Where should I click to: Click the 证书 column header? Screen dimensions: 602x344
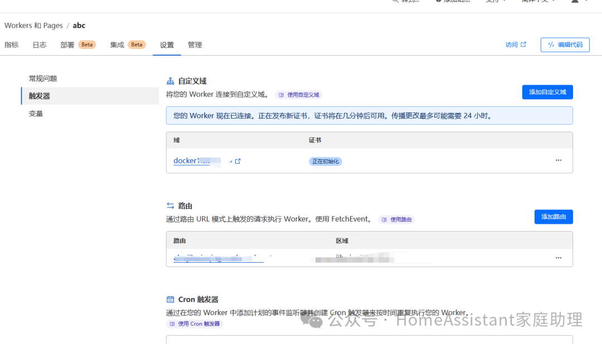(315, 140)
